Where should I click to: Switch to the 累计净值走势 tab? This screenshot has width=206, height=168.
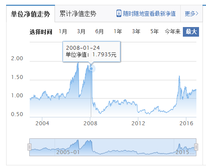pyautogui.click(x=78, y=14)
